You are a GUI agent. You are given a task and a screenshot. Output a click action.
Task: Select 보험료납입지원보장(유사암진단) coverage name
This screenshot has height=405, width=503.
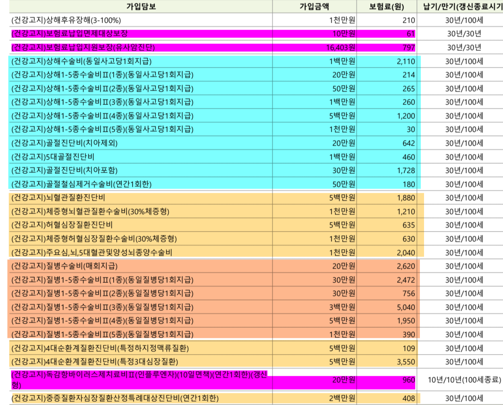(x=83, y=48)
